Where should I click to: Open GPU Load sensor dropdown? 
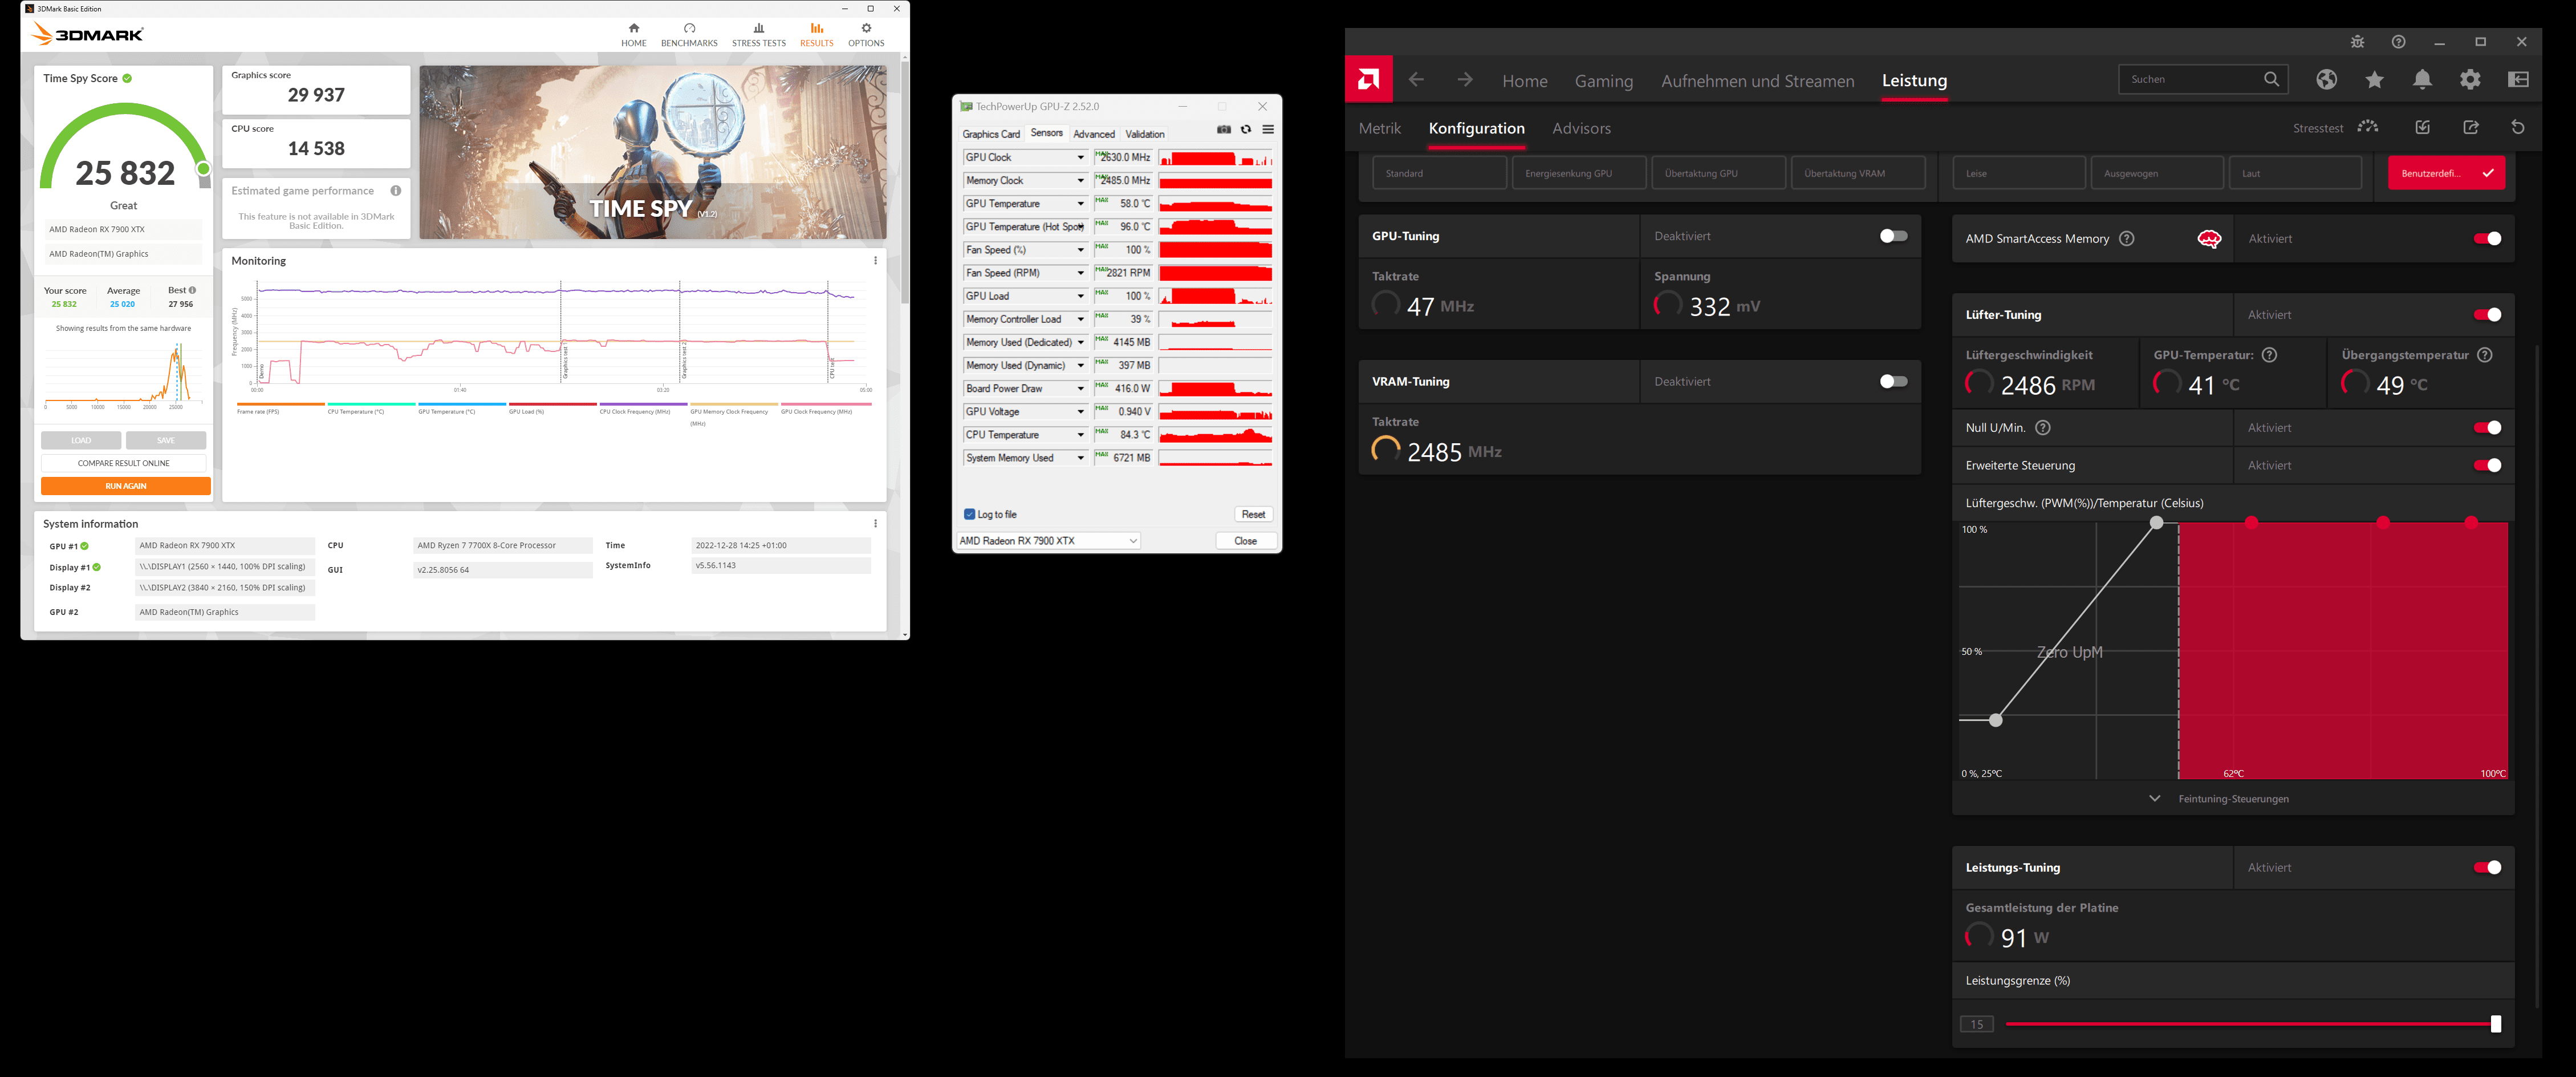(1080, 296)
